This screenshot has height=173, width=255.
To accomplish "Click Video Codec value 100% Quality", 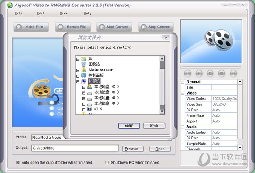I will (x=224, y=99).
